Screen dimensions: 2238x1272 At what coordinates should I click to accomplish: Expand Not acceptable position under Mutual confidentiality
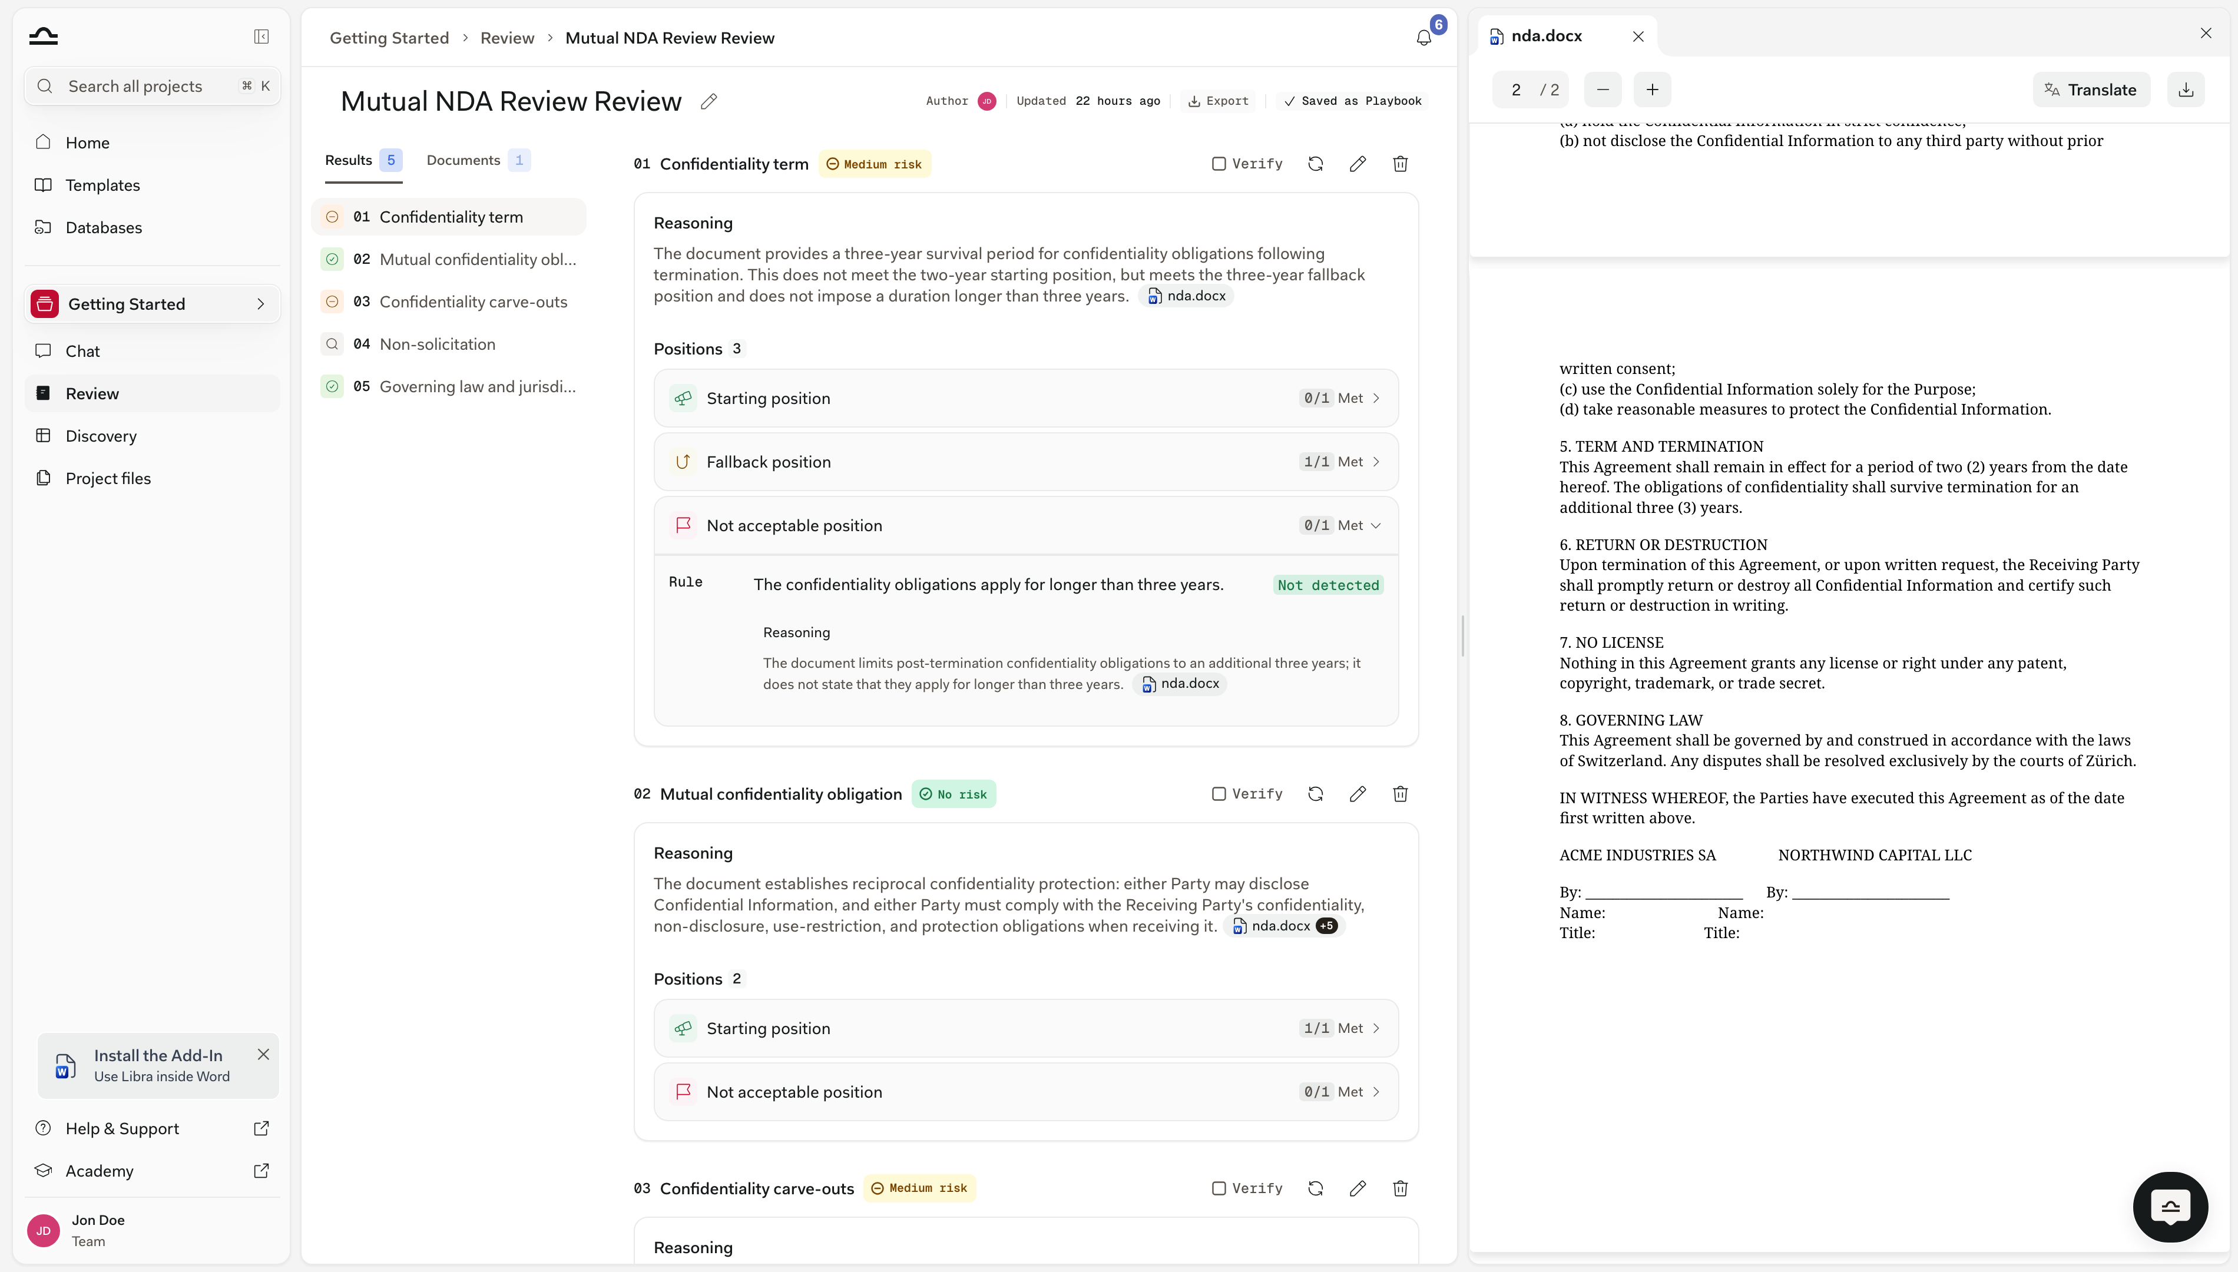(x=1025, y=1092)
